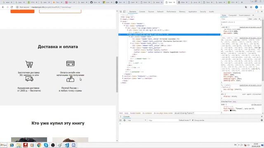Viewport: 264px width, 148px height.
Task: Switch to the Elements tab
Action: point(133,12)
